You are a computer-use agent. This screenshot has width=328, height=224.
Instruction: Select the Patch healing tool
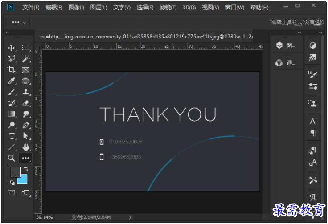pos(26,81)
